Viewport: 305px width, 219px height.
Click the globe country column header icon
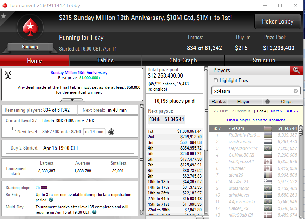tap(267, 101)
